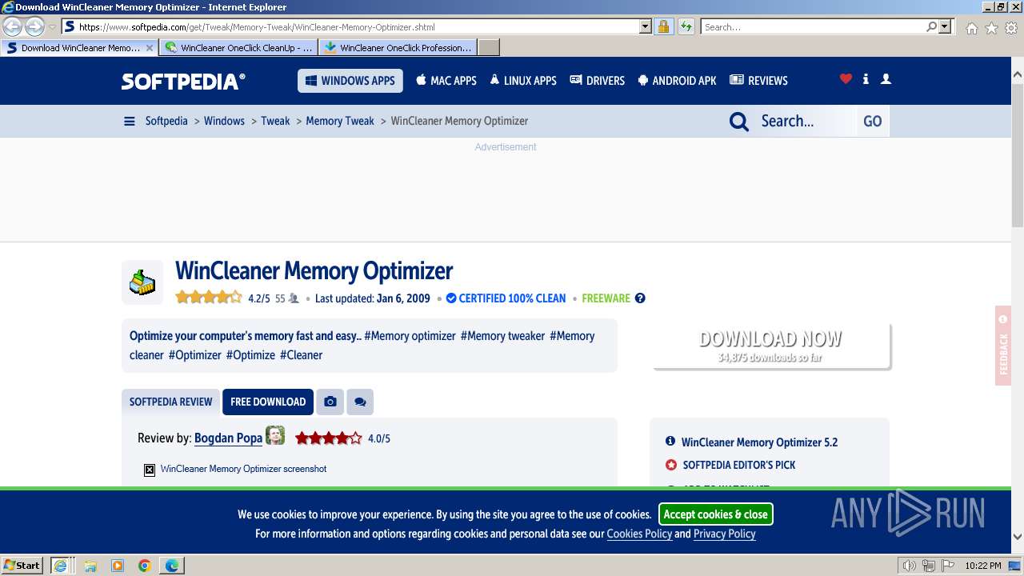Click the Softpedia logo
Screen dimensions: 1024x576
pyautogui.click(x=183, y=81)
